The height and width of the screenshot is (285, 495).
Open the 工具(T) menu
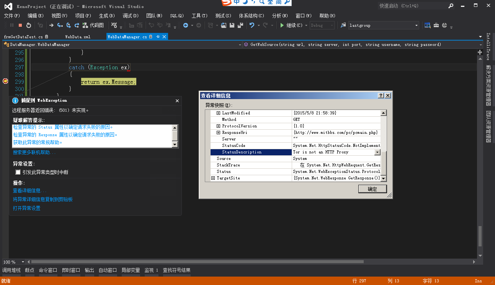coord(199,16)
